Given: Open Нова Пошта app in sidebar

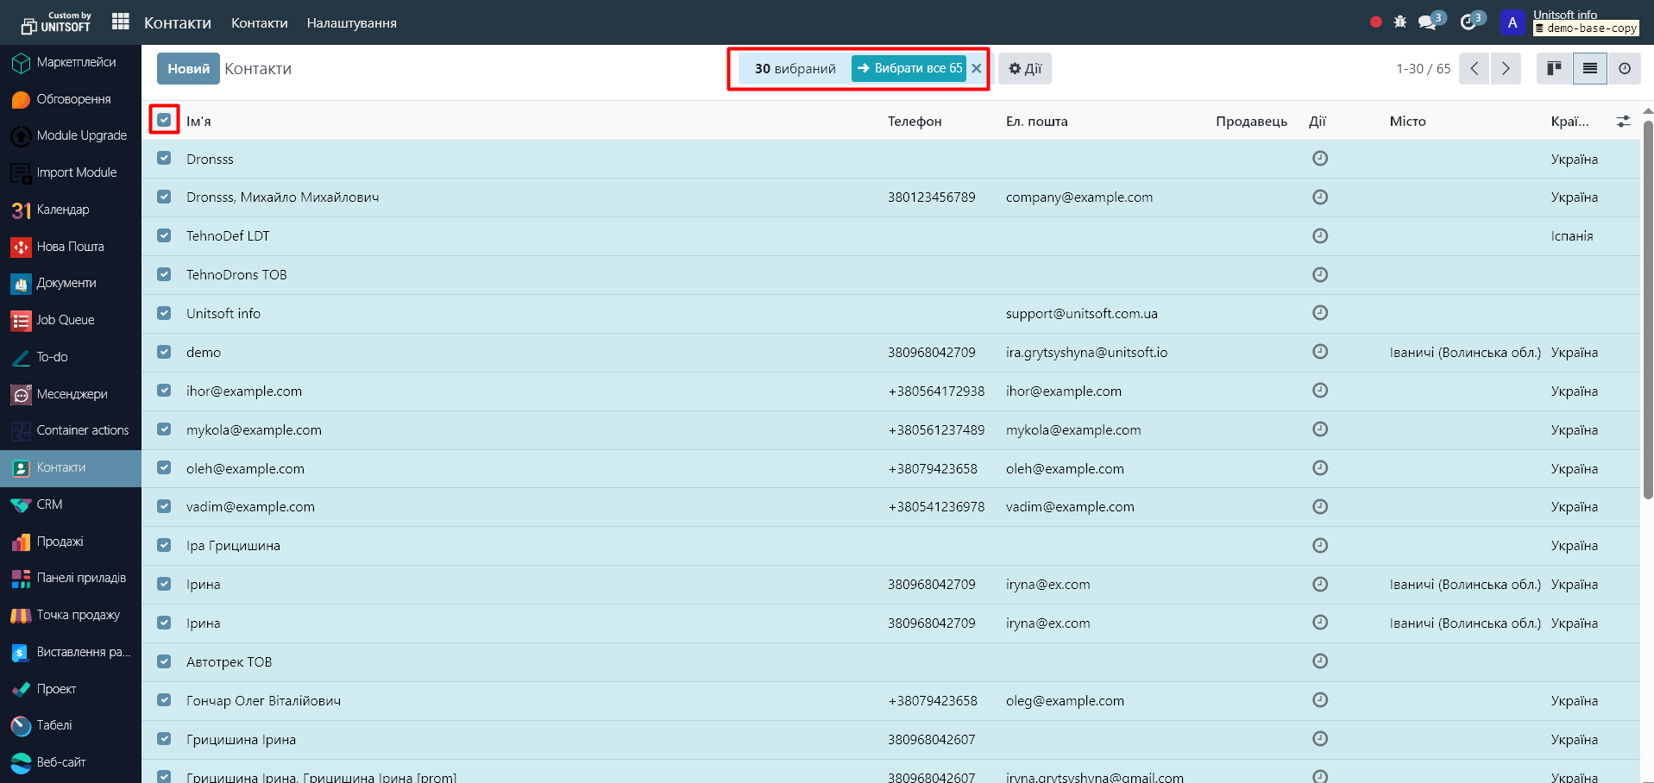Looking at the screenshot, I should click(70, 247).
